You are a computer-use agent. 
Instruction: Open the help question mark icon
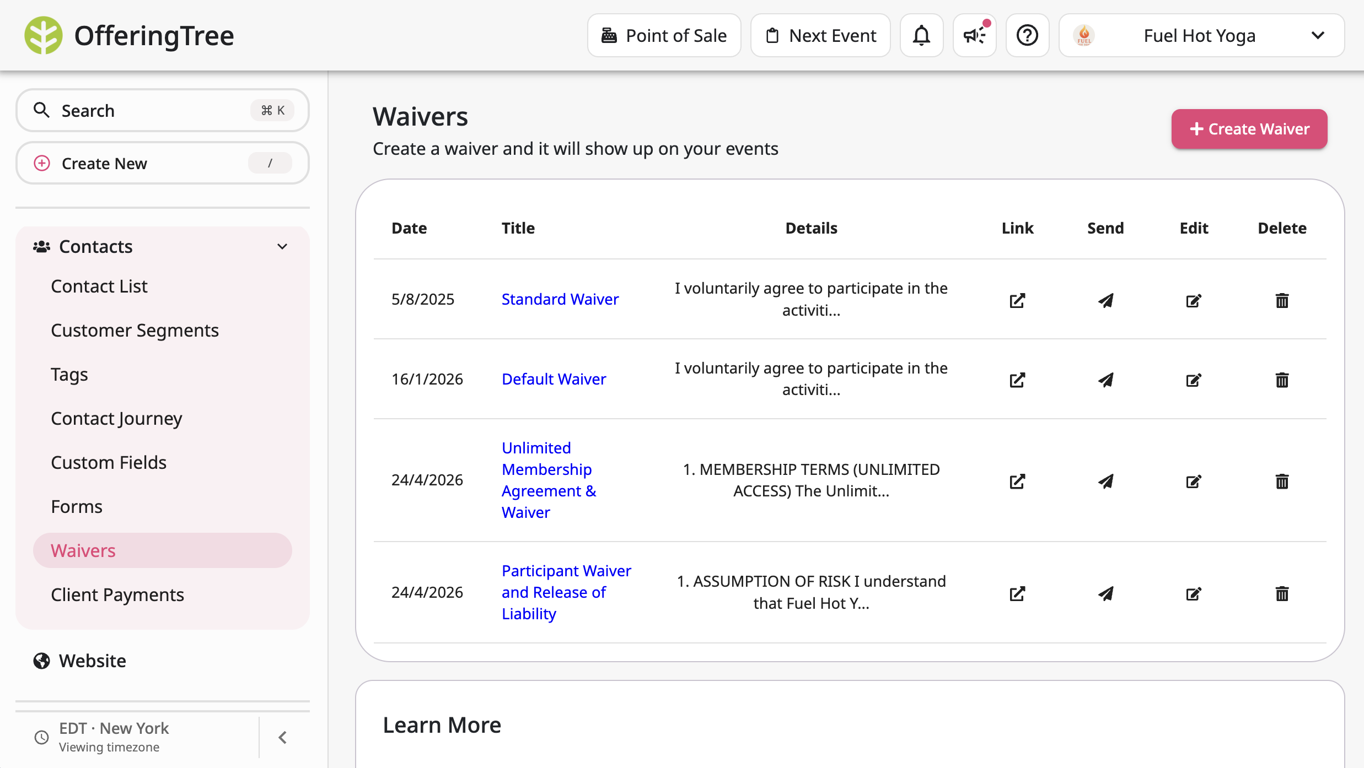point(1027,35)
